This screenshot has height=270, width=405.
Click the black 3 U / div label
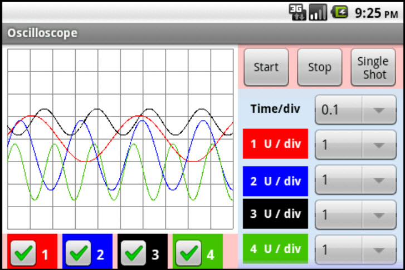pyautogui.click(x=275, y=214)
